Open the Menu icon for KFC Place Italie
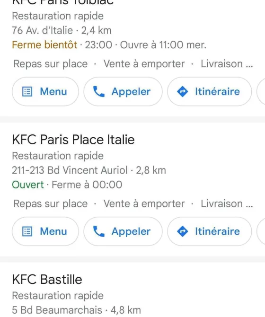 pyautogui.click(x=27, y=231)
